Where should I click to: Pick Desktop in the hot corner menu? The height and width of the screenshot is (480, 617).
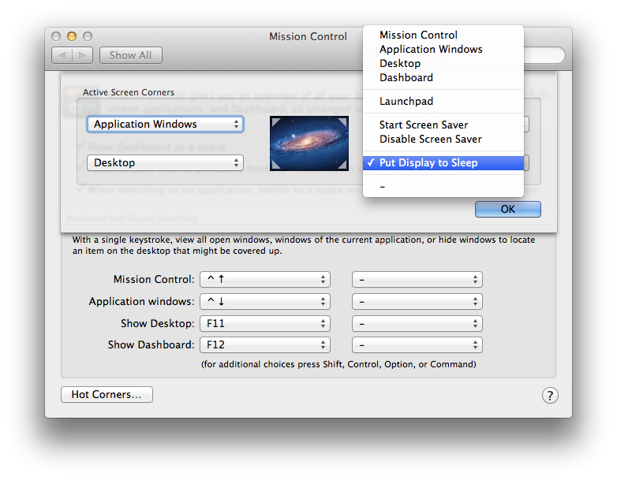coord(443,63)
